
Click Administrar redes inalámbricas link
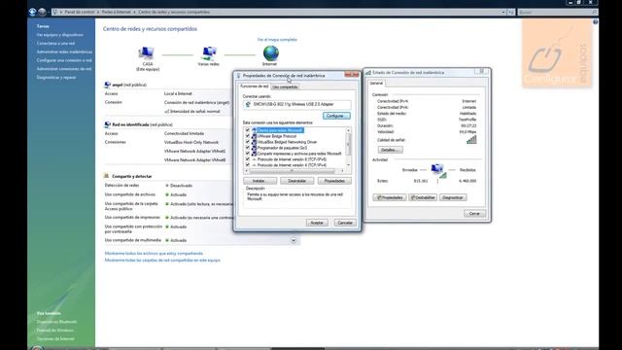[64, 52]
